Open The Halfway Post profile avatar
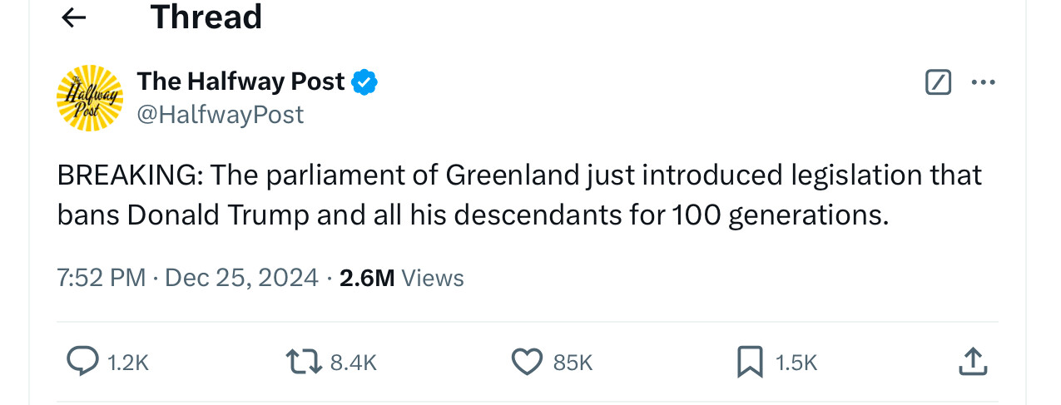The image size is (1061, 405). [x=89, y=98]
